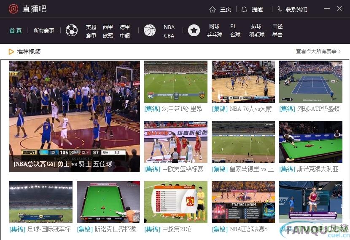
Task: Select the 欧冠 league link
Action: tap(108, 35)
